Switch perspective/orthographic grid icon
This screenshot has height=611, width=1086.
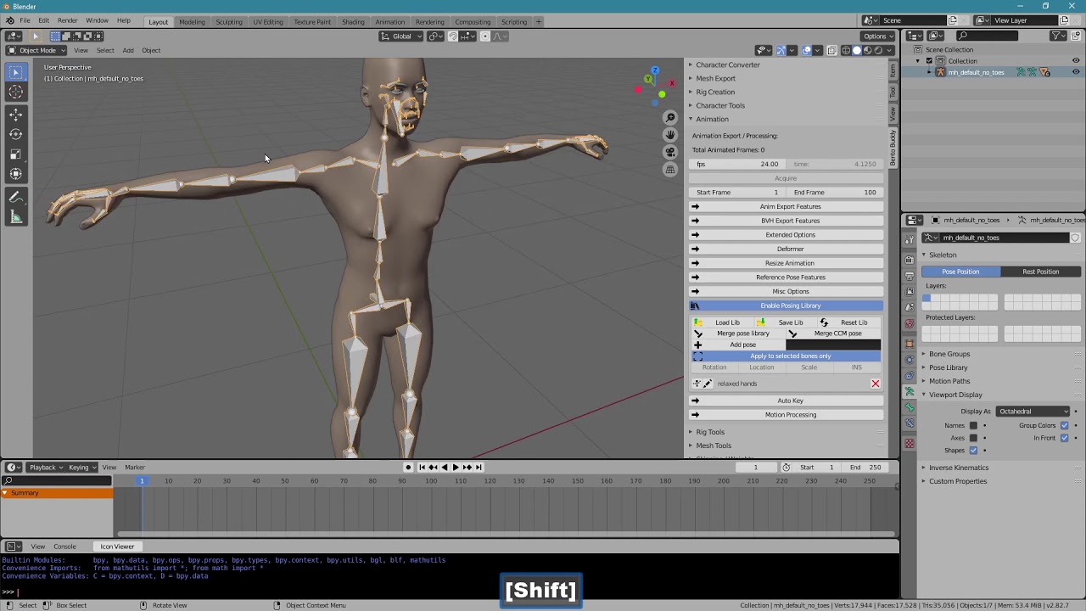[x=670, y=170]
